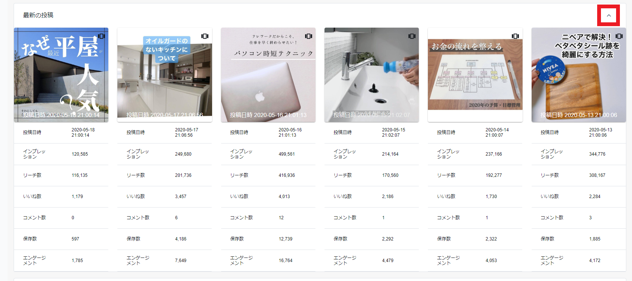The image size is (632, 281).
Task: Click the engagement value 16,764
Action: [x=286, y=261]
